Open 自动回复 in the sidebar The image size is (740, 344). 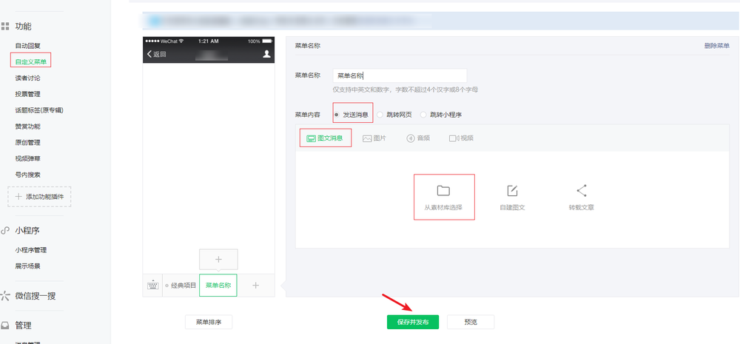(28, 46)
